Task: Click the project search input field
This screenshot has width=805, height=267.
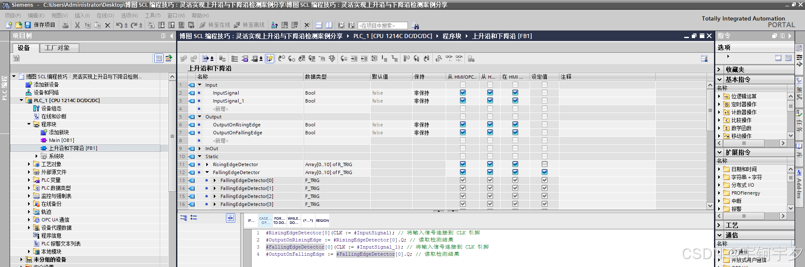Action: point(383,26)
